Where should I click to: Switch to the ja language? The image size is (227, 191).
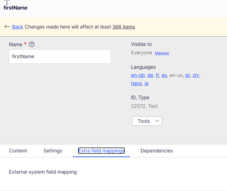pos(146,83)
